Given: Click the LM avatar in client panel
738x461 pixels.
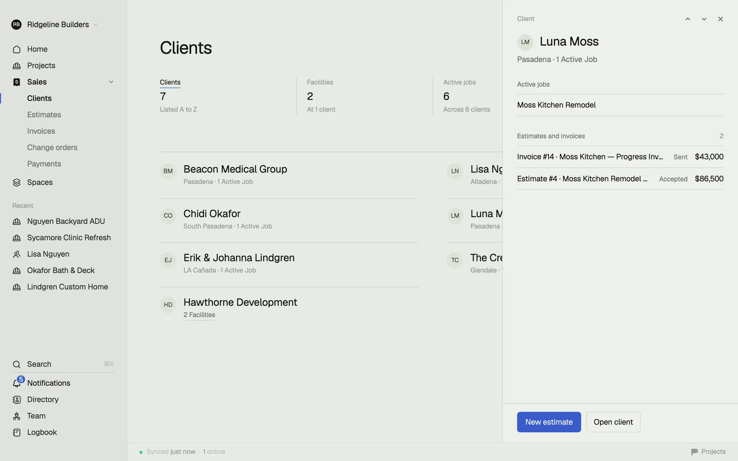Looking at the screenshot, I should (x=525, y=42).
